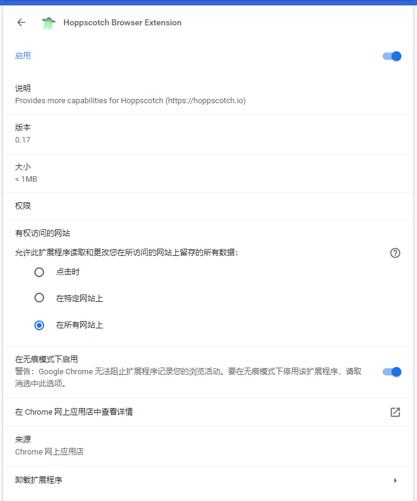Open the site access help question-mark icon
The height and width of the screenshot is (501, 417).
(395, 253)
